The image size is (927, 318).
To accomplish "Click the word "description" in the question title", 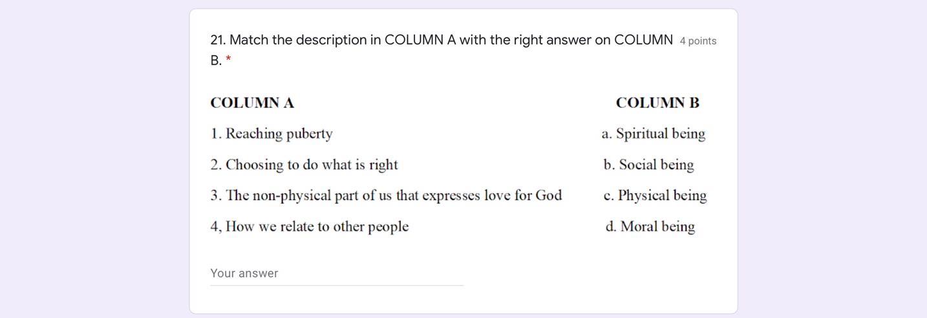I will pos(331,40).
